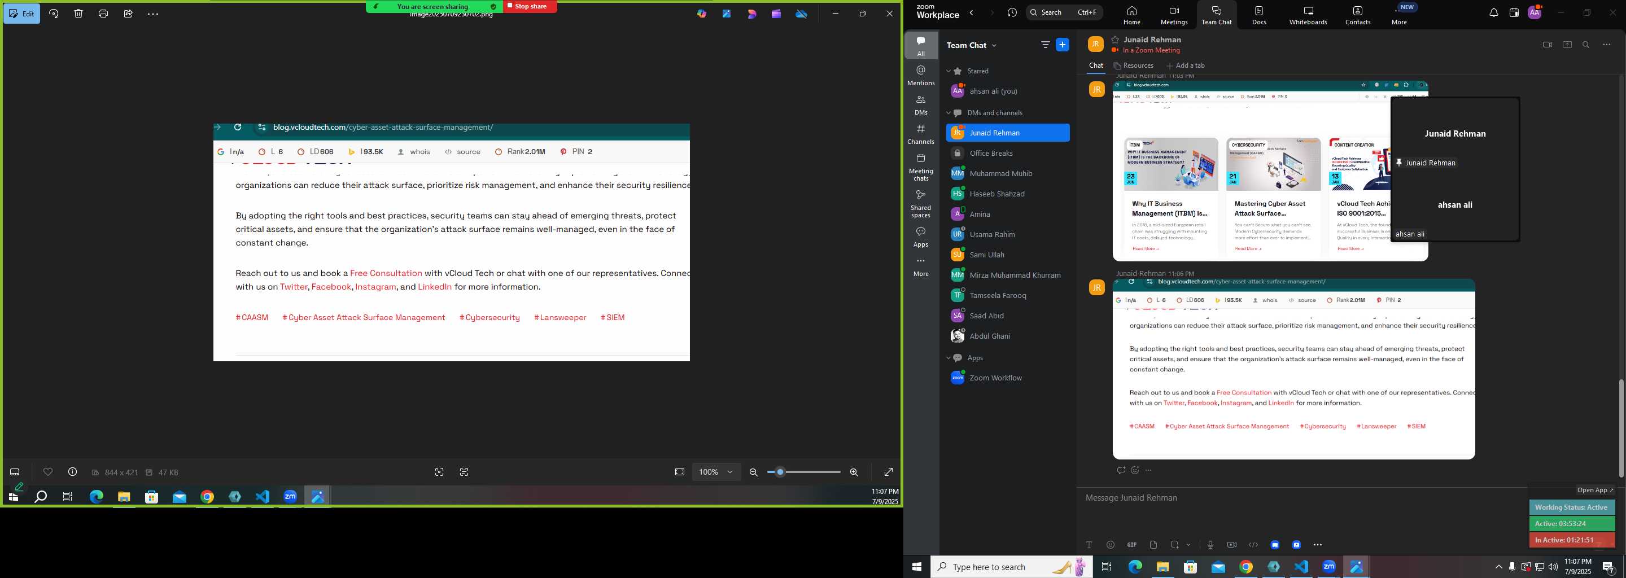This screenshot has width=1626, height=578.
Task: Open the More tab in Zoom header
Action: pos(1400,15)
